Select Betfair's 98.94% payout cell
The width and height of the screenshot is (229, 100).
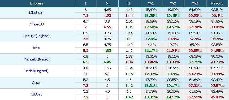click(x=217, y=74)
